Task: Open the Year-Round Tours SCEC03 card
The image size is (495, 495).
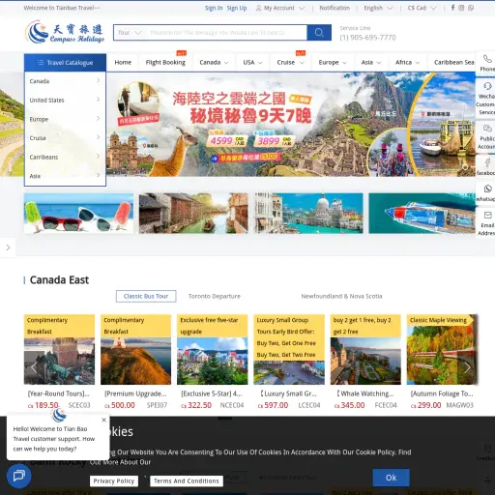Action: (59, 363)
